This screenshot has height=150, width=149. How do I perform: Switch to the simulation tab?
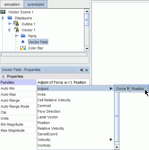tap(12, 4)
